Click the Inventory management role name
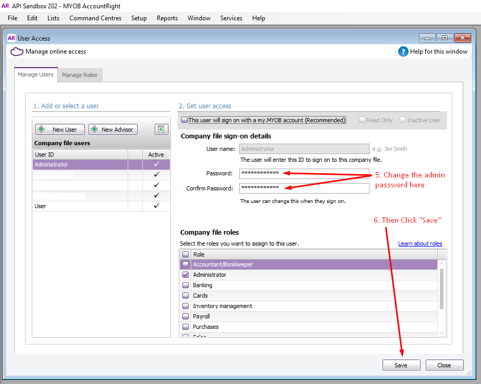Screen dimensions: 481x384 [223, 306]
